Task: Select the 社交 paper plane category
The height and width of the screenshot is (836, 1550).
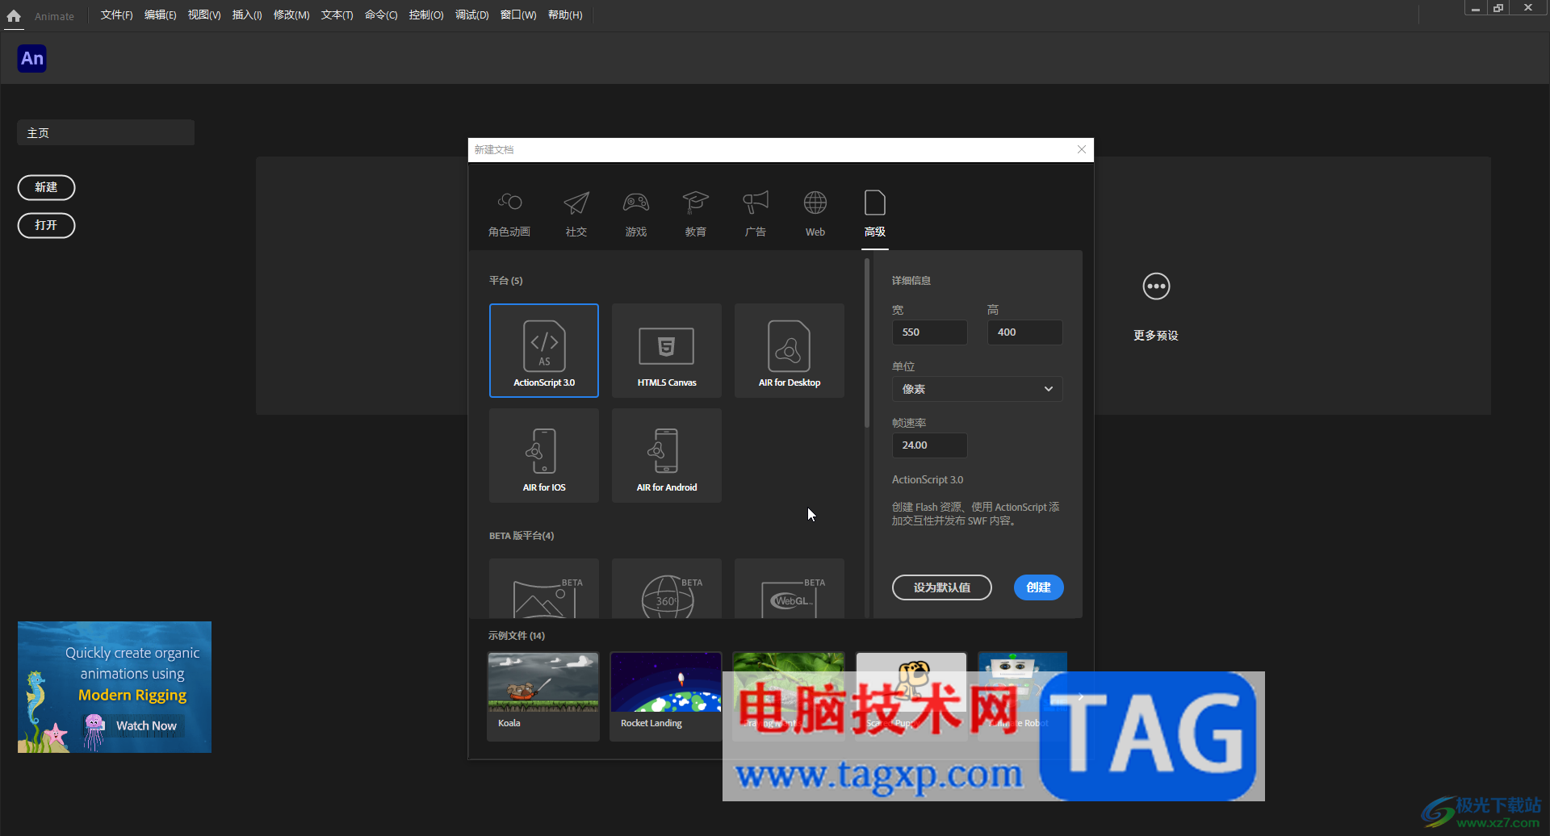Action: coord(576,203)
